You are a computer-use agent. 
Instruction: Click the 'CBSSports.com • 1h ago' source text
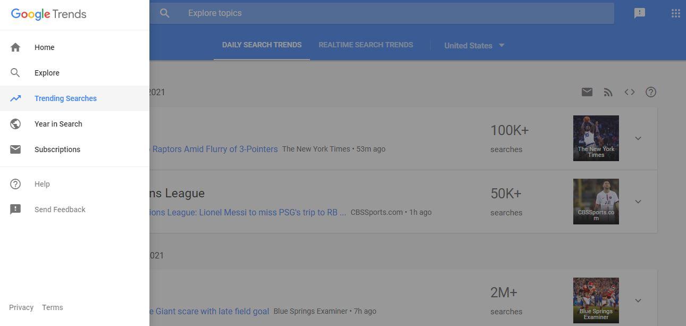click(391, 213)
